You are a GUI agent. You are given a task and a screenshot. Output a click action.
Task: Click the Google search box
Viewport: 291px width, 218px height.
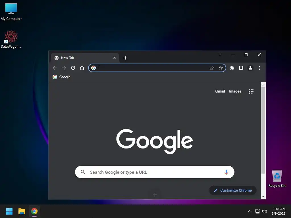(x=155, y=172)
